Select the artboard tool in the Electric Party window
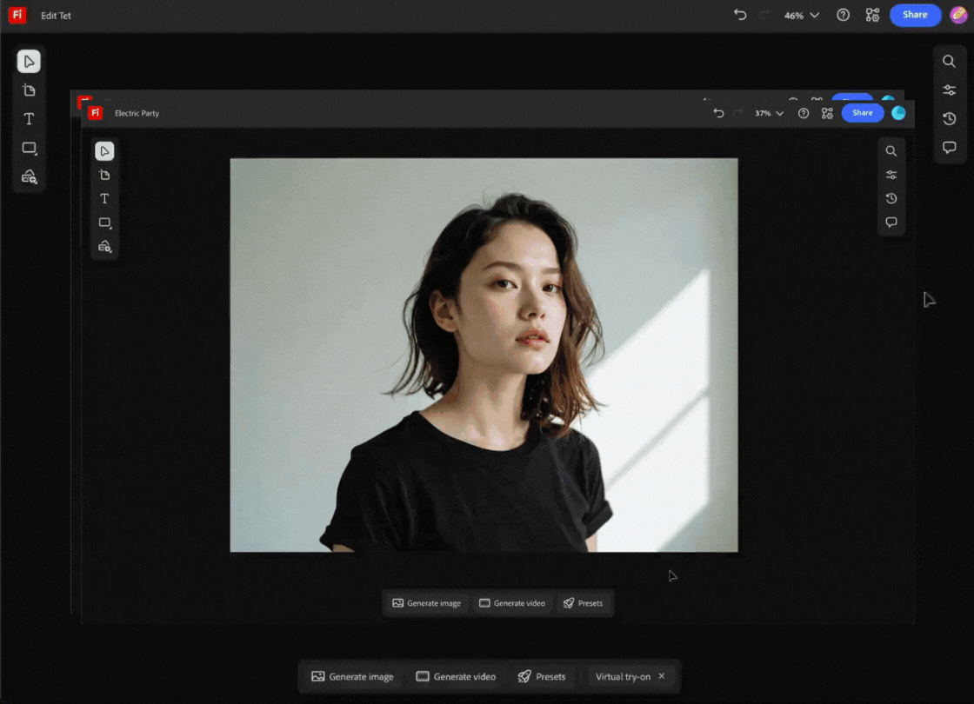 coord(104,175)
